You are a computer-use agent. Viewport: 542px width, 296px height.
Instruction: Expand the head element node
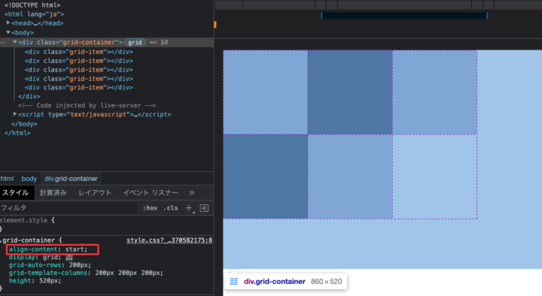point(8,23)
